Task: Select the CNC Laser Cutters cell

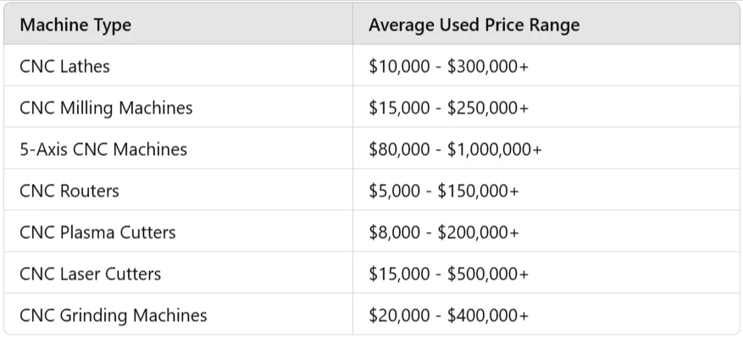Action: [178, 273]
